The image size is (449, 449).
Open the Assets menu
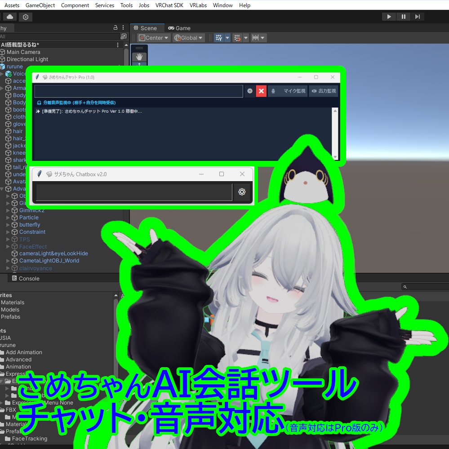[x=12, y=5]
